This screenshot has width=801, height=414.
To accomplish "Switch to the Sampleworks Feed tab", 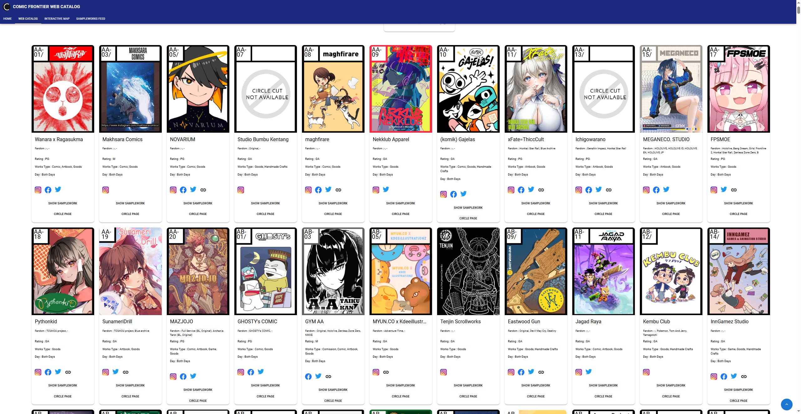I will pyautogui.click(x=91, y=19).
